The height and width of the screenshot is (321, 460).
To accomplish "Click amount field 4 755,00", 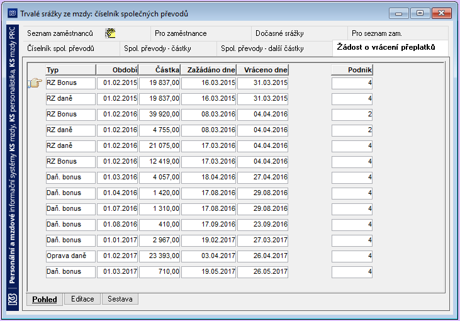I will (x=159, y=130).
